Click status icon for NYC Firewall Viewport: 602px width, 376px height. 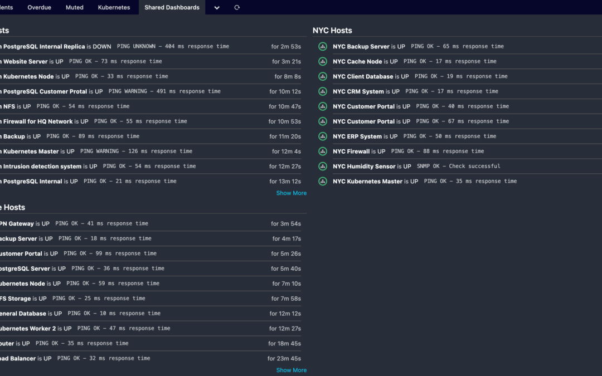[x=323, y=151]
